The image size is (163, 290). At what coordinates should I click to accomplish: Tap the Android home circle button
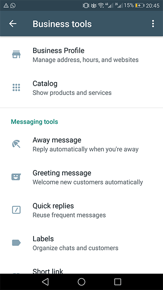point(81,282)
